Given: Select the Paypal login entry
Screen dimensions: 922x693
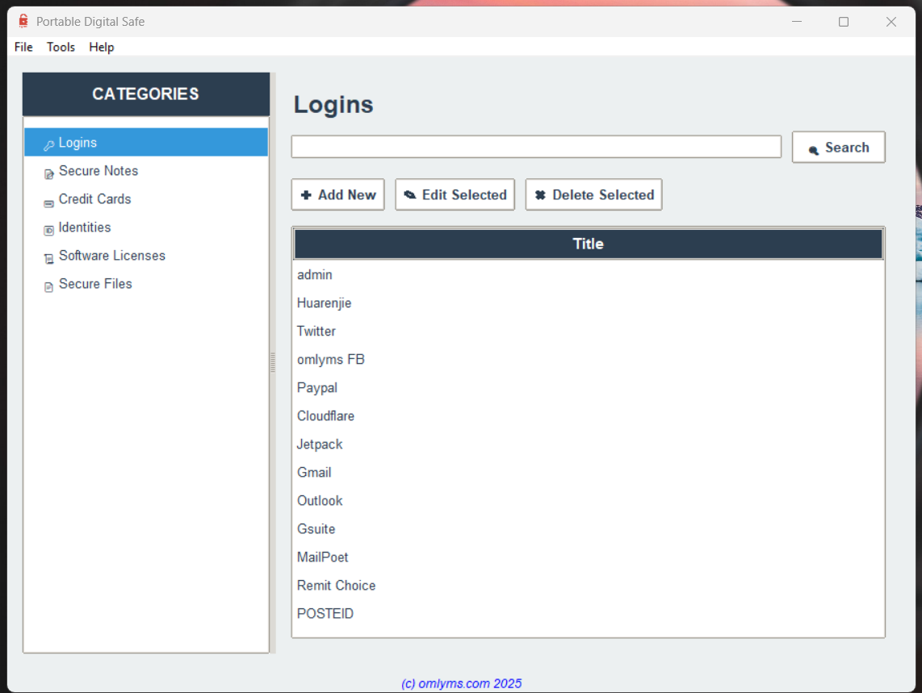Looking at the screenshot, I should coord(317,388).
